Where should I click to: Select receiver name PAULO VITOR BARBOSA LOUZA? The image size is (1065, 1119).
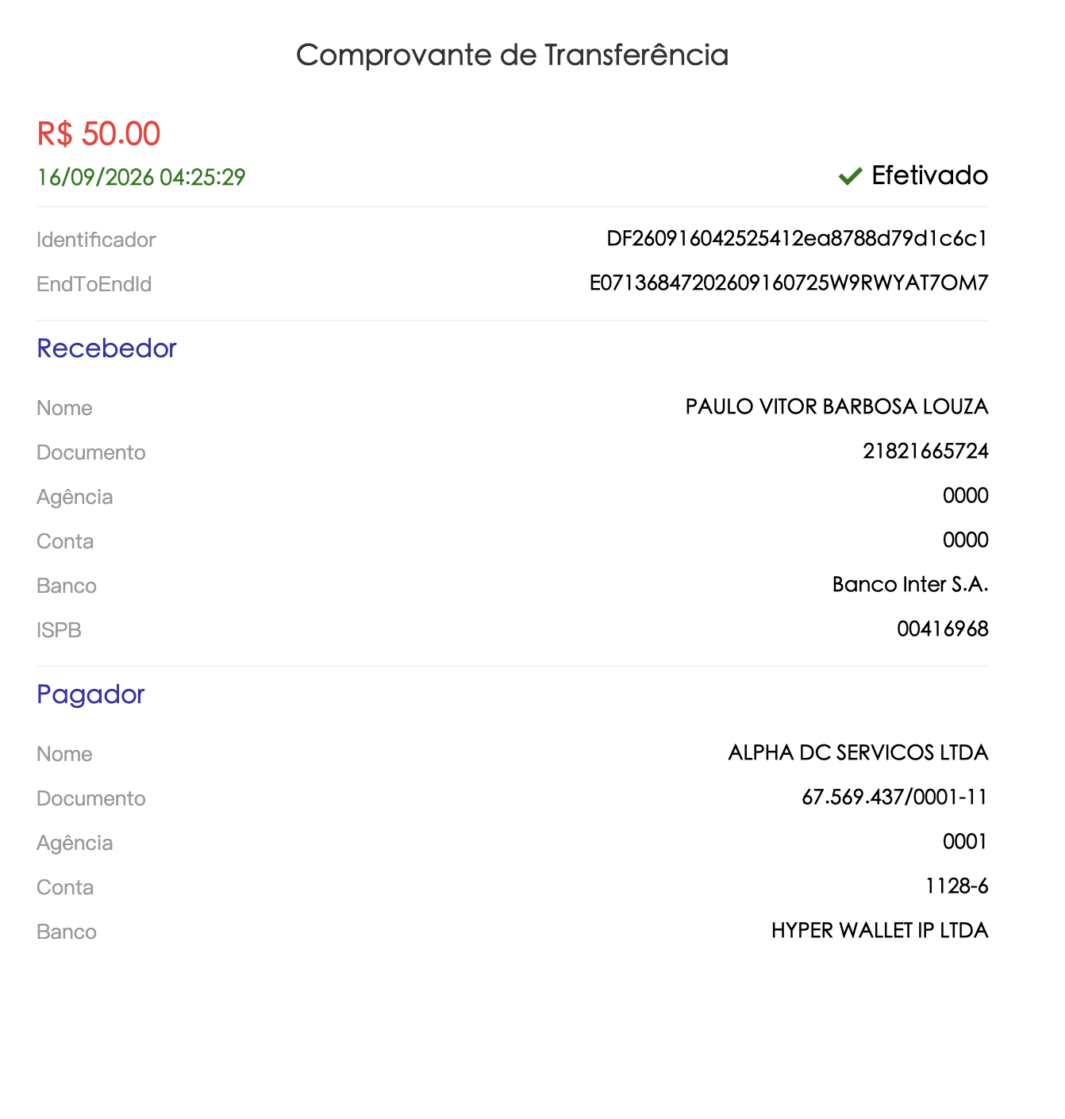tap(836, 406)
